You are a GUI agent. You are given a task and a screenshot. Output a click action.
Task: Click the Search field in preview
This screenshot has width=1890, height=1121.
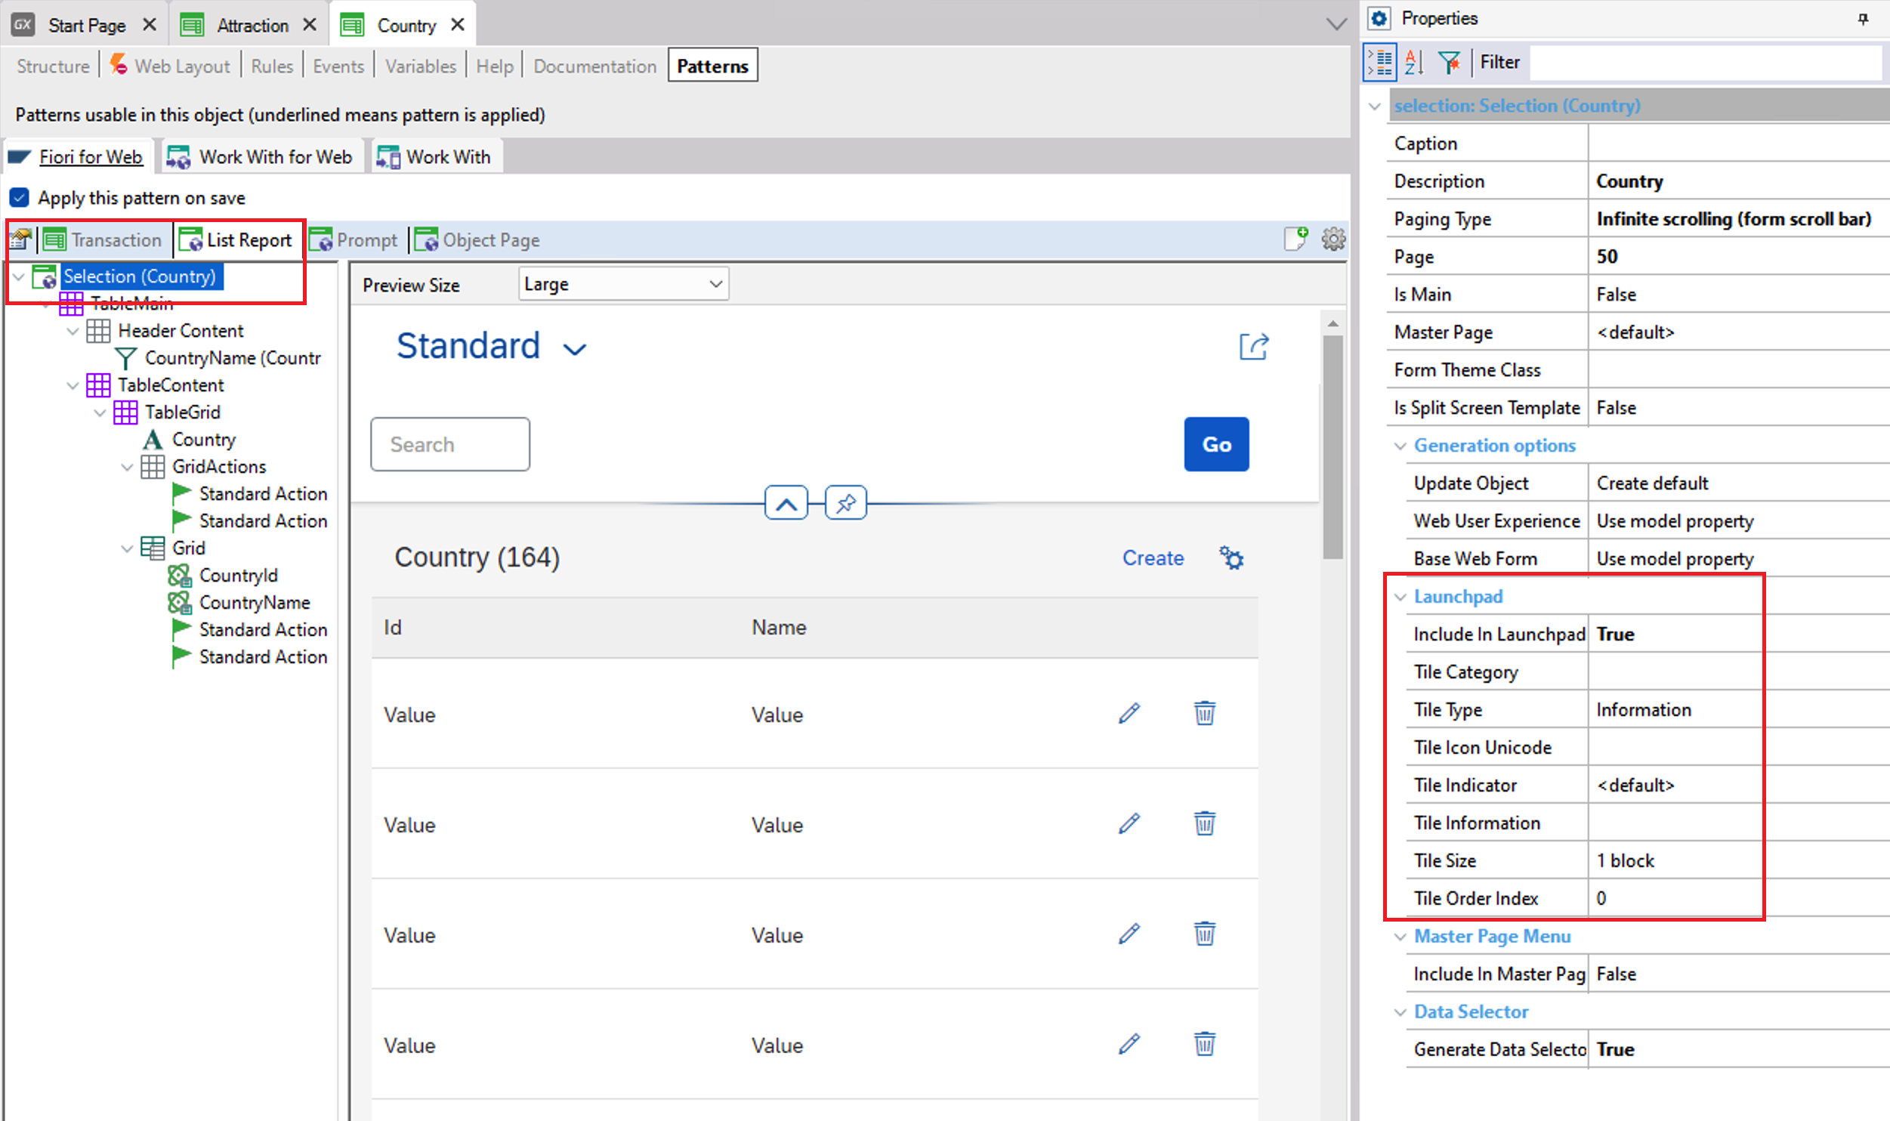(x=450, y=444)
